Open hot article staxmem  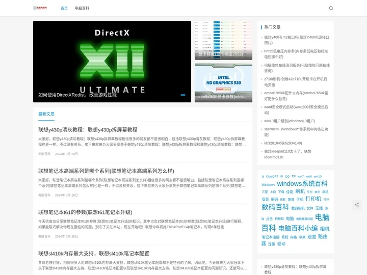[296, 132]
